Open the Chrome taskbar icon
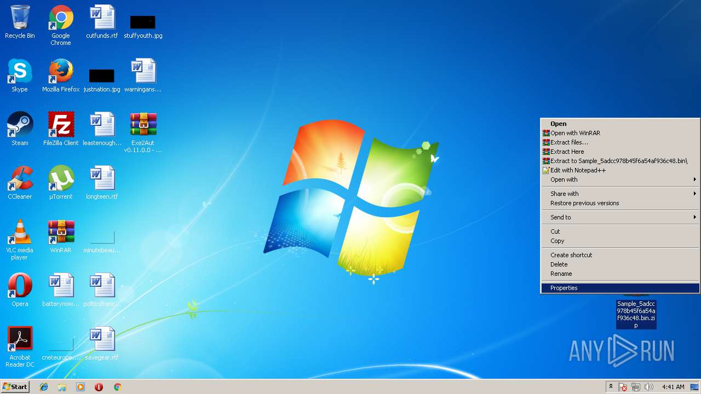 pos(117,387)
